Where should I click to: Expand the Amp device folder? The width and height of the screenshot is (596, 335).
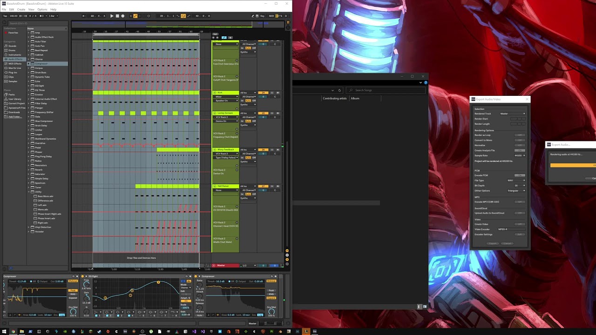[x=29, y=33]
